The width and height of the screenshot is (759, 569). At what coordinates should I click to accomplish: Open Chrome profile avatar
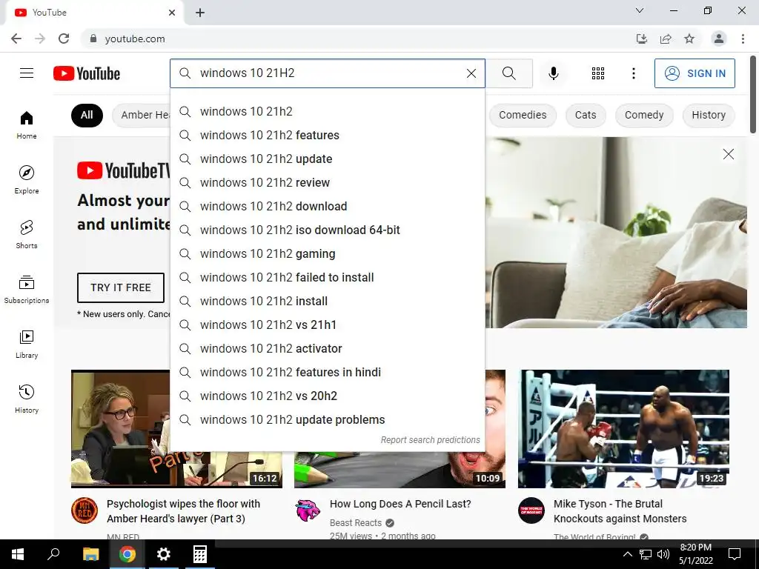[x=719, y=39]
